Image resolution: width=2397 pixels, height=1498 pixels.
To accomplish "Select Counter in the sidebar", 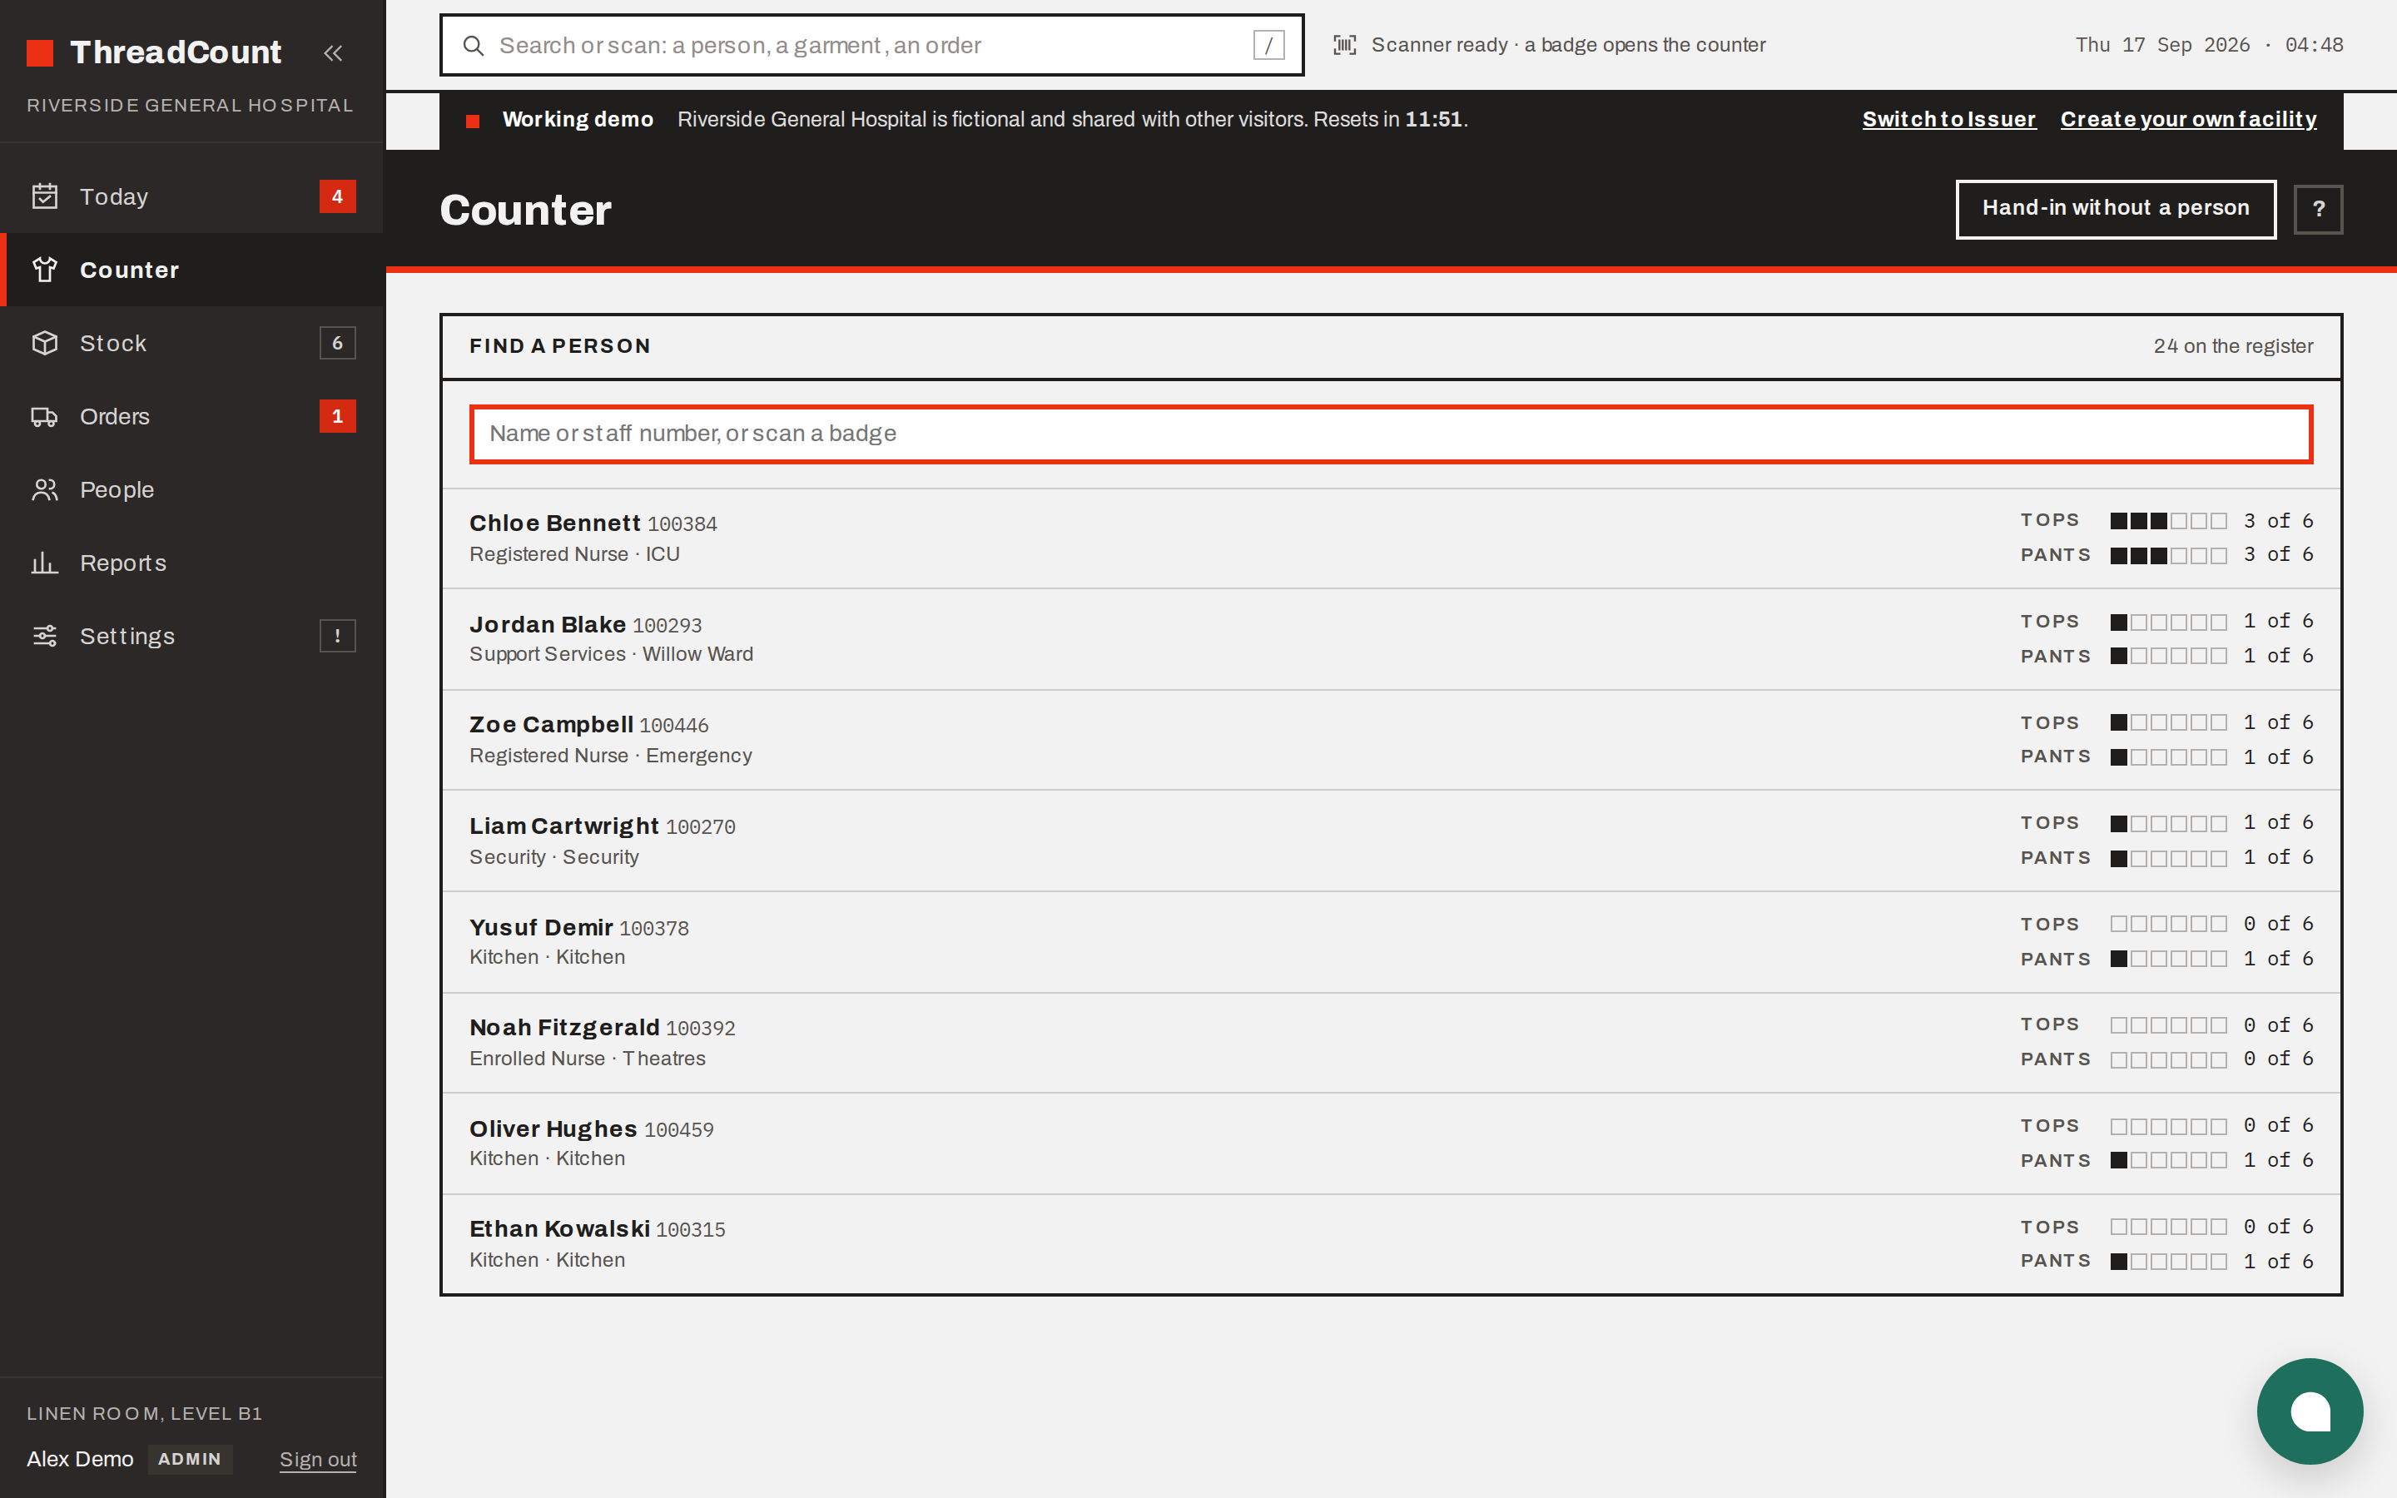I will [x=192, y=270].
